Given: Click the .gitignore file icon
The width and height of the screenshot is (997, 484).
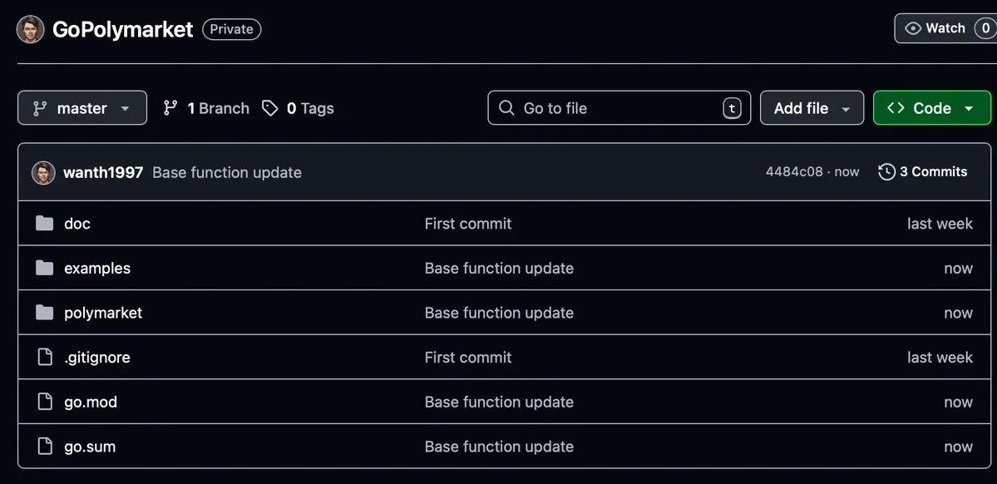Looking at the screenshot, I should coord(45,358).
